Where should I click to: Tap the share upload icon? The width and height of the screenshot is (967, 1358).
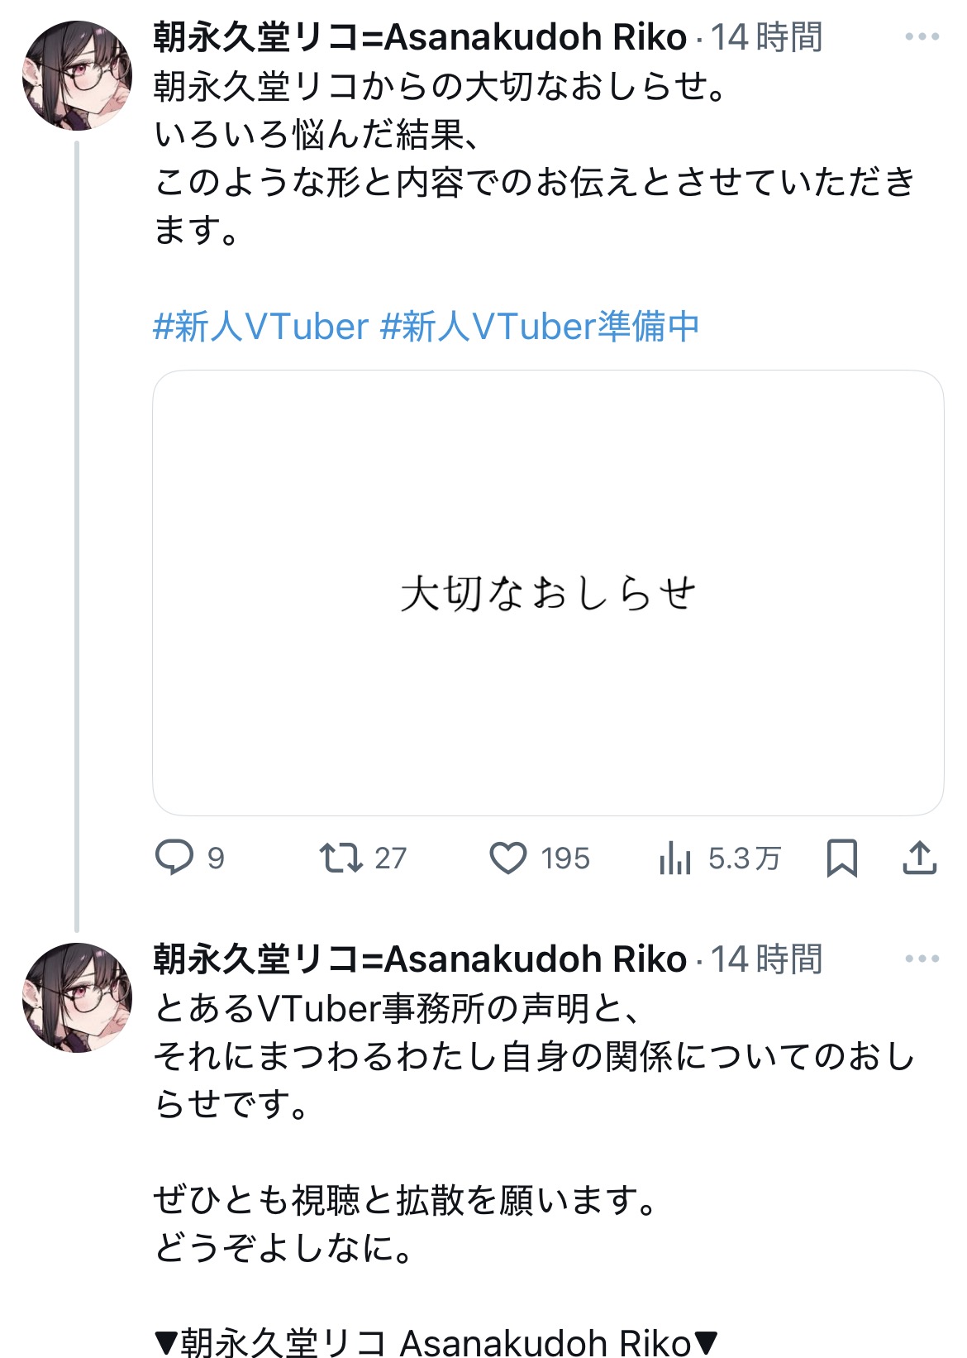tap(919, 858)
